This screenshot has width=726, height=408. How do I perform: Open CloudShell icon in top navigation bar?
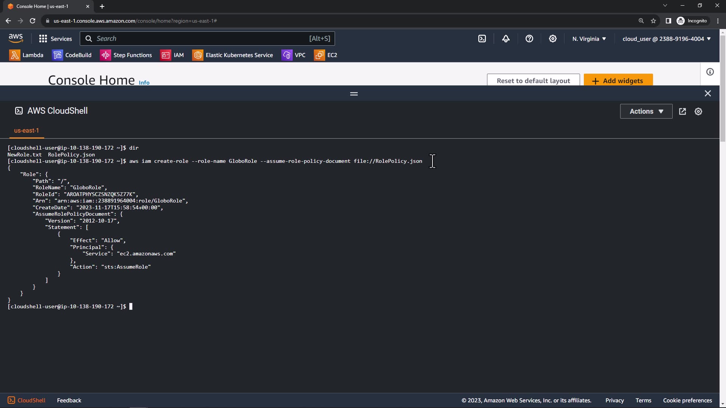pos(482,39)
